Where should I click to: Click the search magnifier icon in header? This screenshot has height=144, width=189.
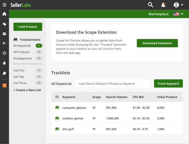pos(150,5)
